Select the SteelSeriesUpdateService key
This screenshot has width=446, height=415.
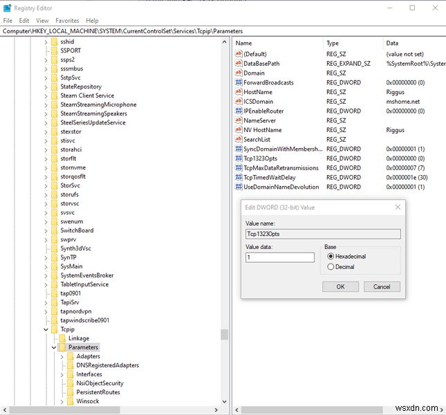click(93, 122)
